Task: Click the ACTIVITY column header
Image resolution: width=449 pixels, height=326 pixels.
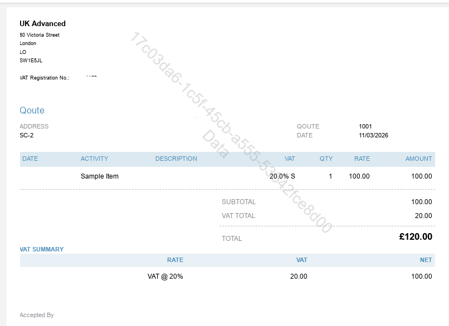Action: pos(94,159)
